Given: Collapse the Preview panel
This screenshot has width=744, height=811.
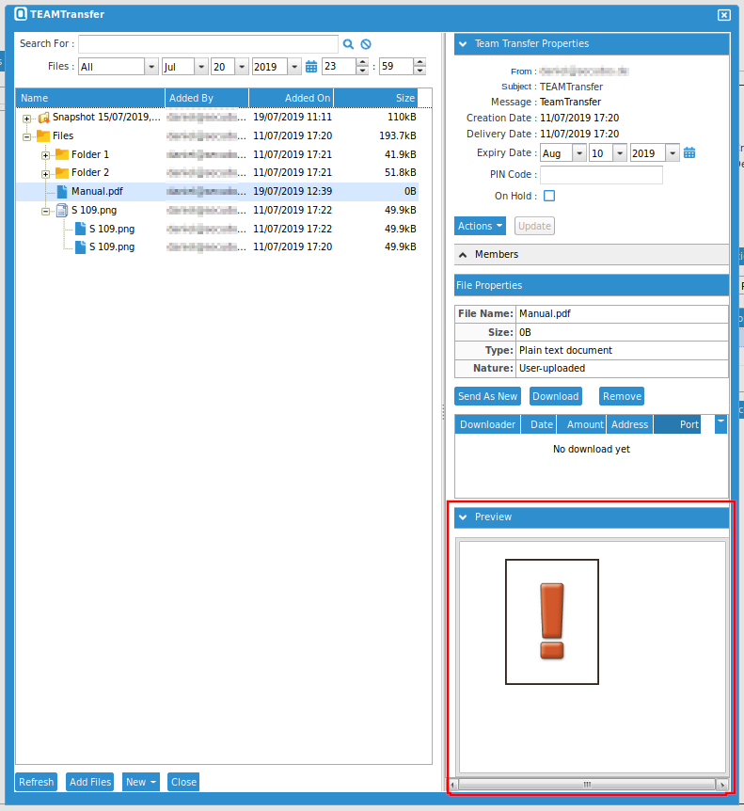Looking at the screenshot, I should click(x=464, y=517).
